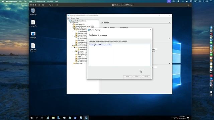
Task: Click the macOS volume icon in menu bar
Action: 187,1
